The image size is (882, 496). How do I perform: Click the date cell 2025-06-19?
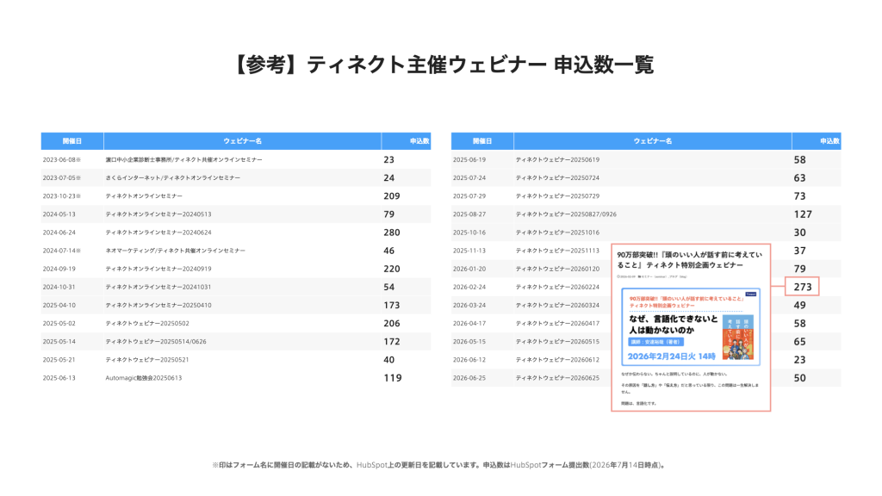(x=469, y=159)
